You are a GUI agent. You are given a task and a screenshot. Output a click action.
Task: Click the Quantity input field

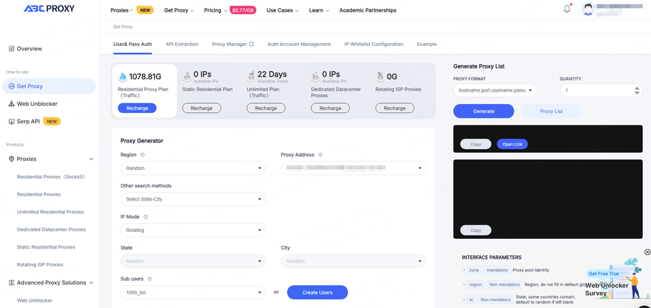(x=601, y=90)
